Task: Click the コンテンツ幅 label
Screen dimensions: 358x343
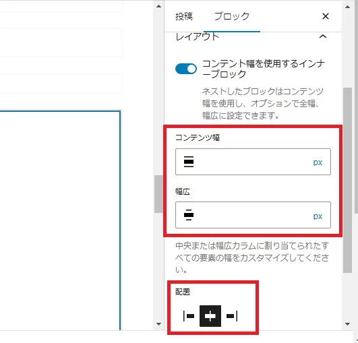Action: [198, 137]
